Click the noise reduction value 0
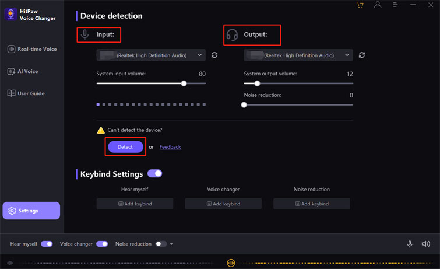The image size is (440, 269). tap(351, 95)
